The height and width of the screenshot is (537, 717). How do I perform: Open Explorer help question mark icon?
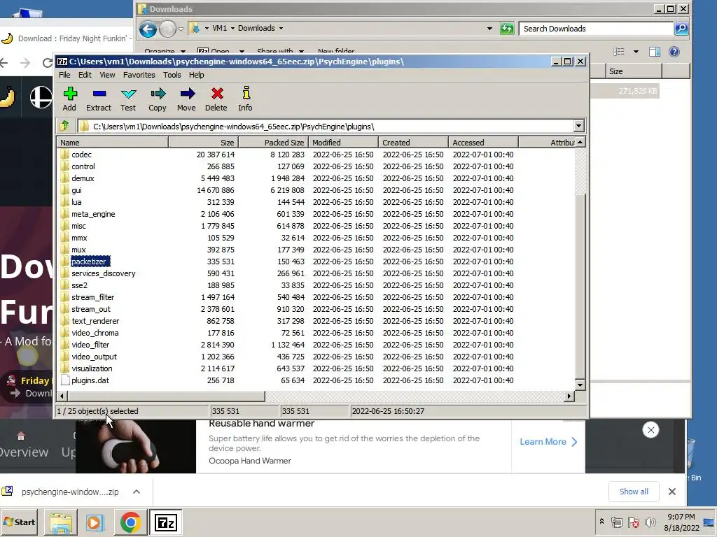pyautogui.click(x=674, y=52)
